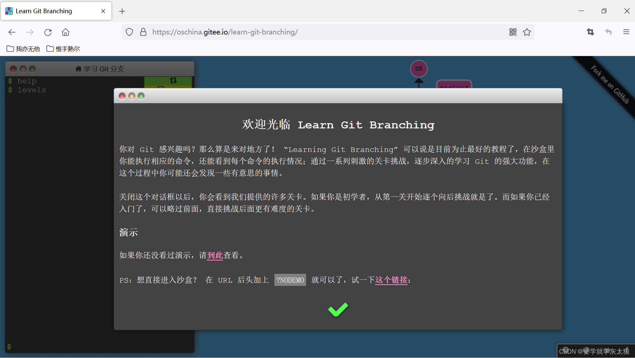This screenshot has height=358, width=635.
Task: Go forward in browser history
Action: click(x=30, y=32)
